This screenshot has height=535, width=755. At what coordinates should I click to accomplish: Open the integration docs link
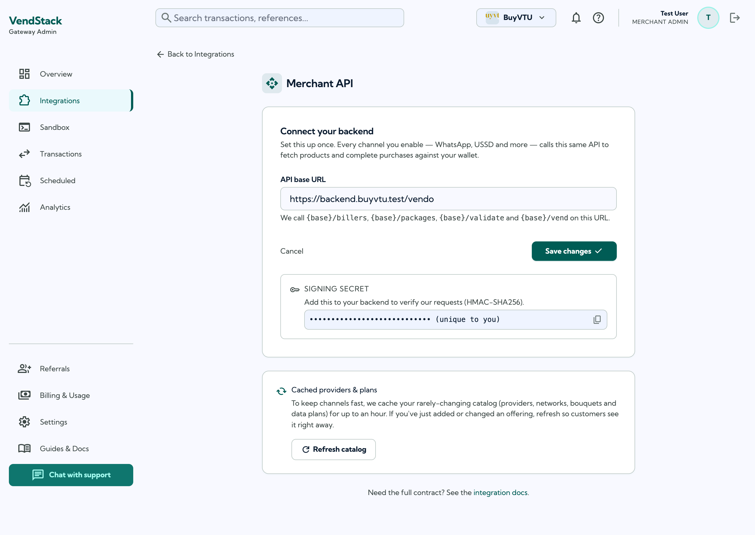[500, 493]
